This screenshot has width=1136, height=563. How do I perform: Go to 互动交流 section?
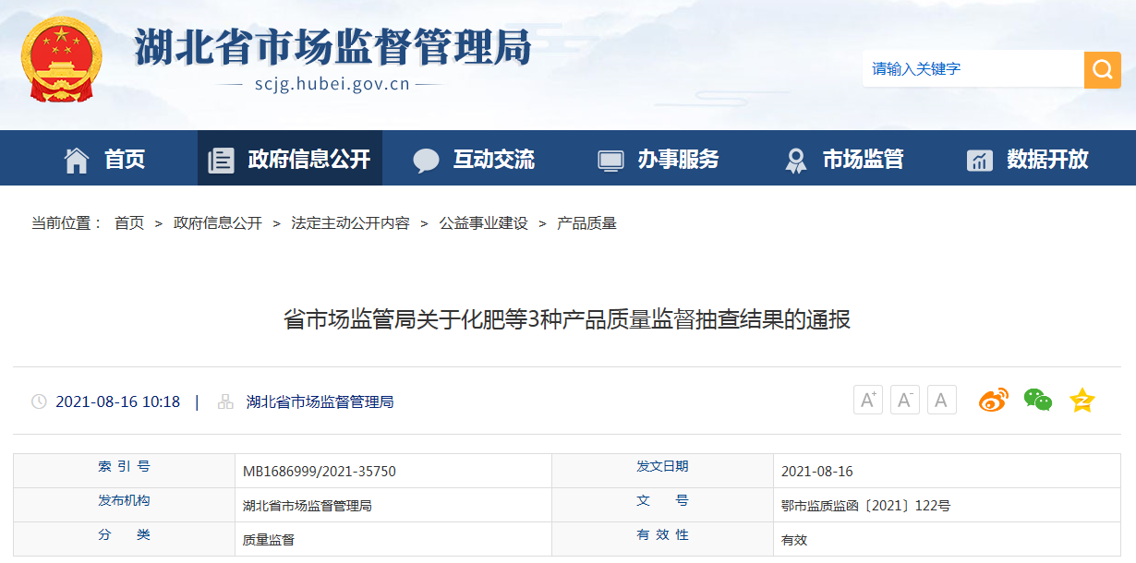(474, 159)
